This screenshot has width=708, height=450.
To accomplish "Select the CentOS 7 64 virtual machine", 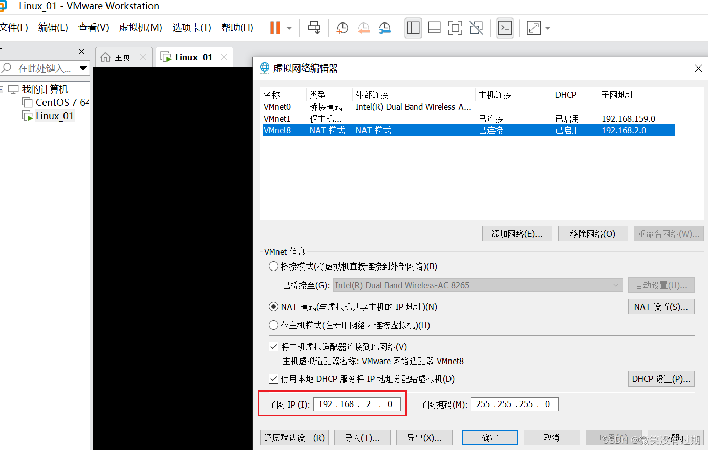I will pyautogui.click(x=62, y=102).
